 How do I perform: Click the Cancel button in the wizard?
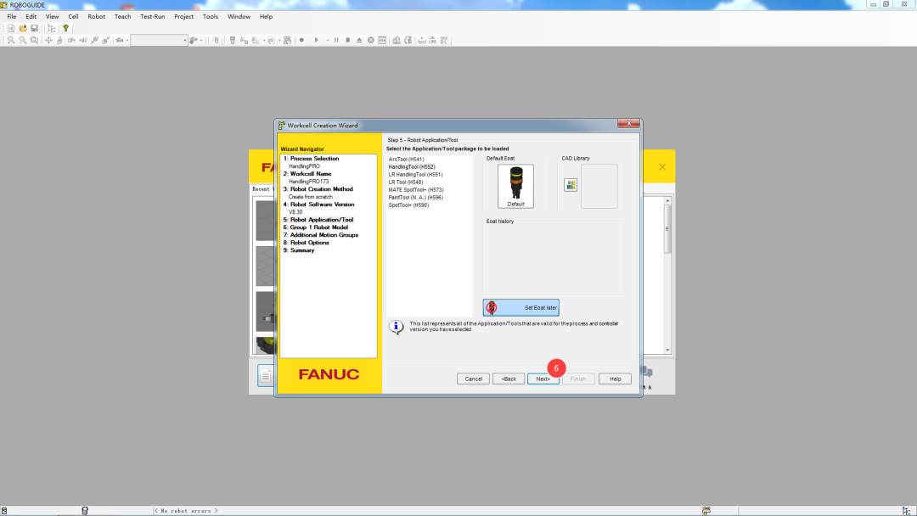pos(473,379)
